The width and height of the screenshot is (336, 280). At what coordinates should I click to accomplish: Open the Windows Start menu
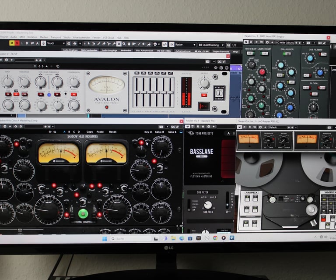[x=105, y=239]
